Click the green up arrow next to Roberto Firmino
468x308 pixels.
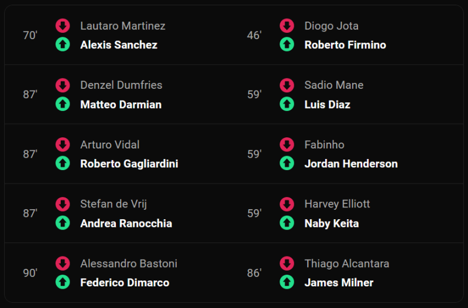(x=287, y=44)
